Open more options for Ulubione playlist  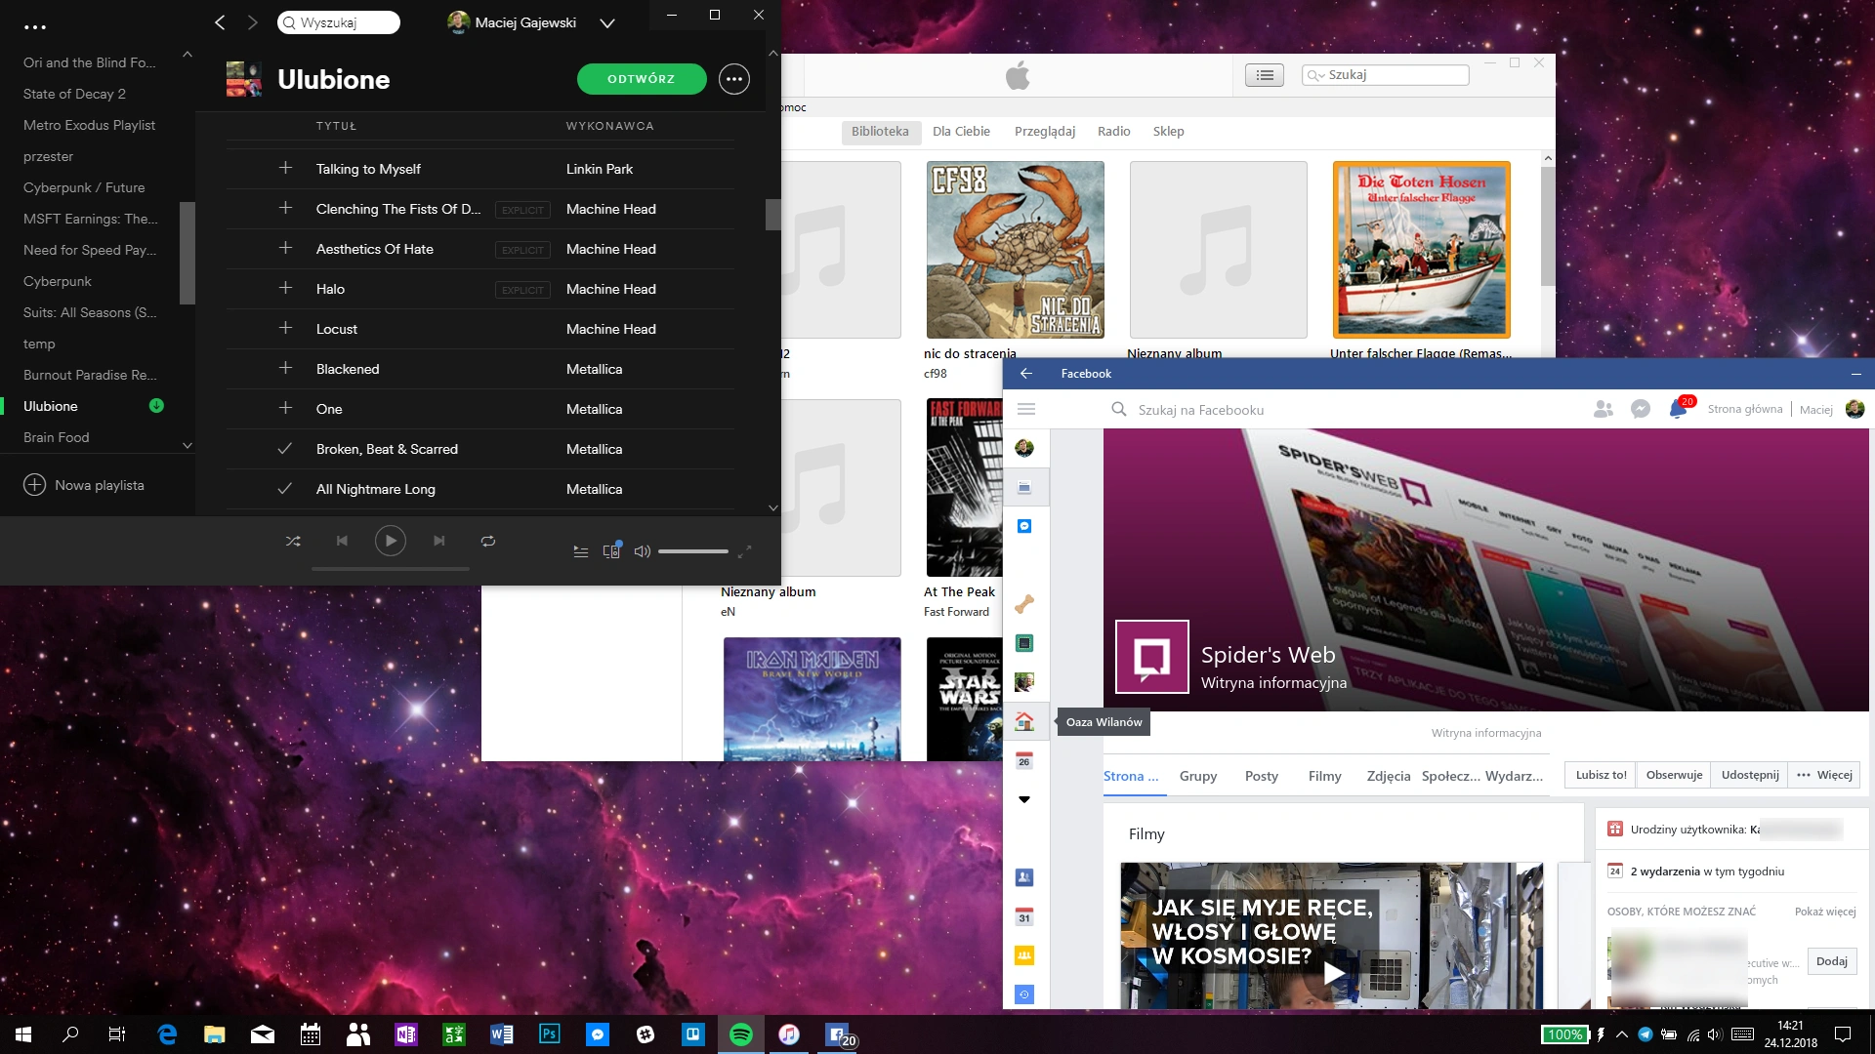point(734,79)
